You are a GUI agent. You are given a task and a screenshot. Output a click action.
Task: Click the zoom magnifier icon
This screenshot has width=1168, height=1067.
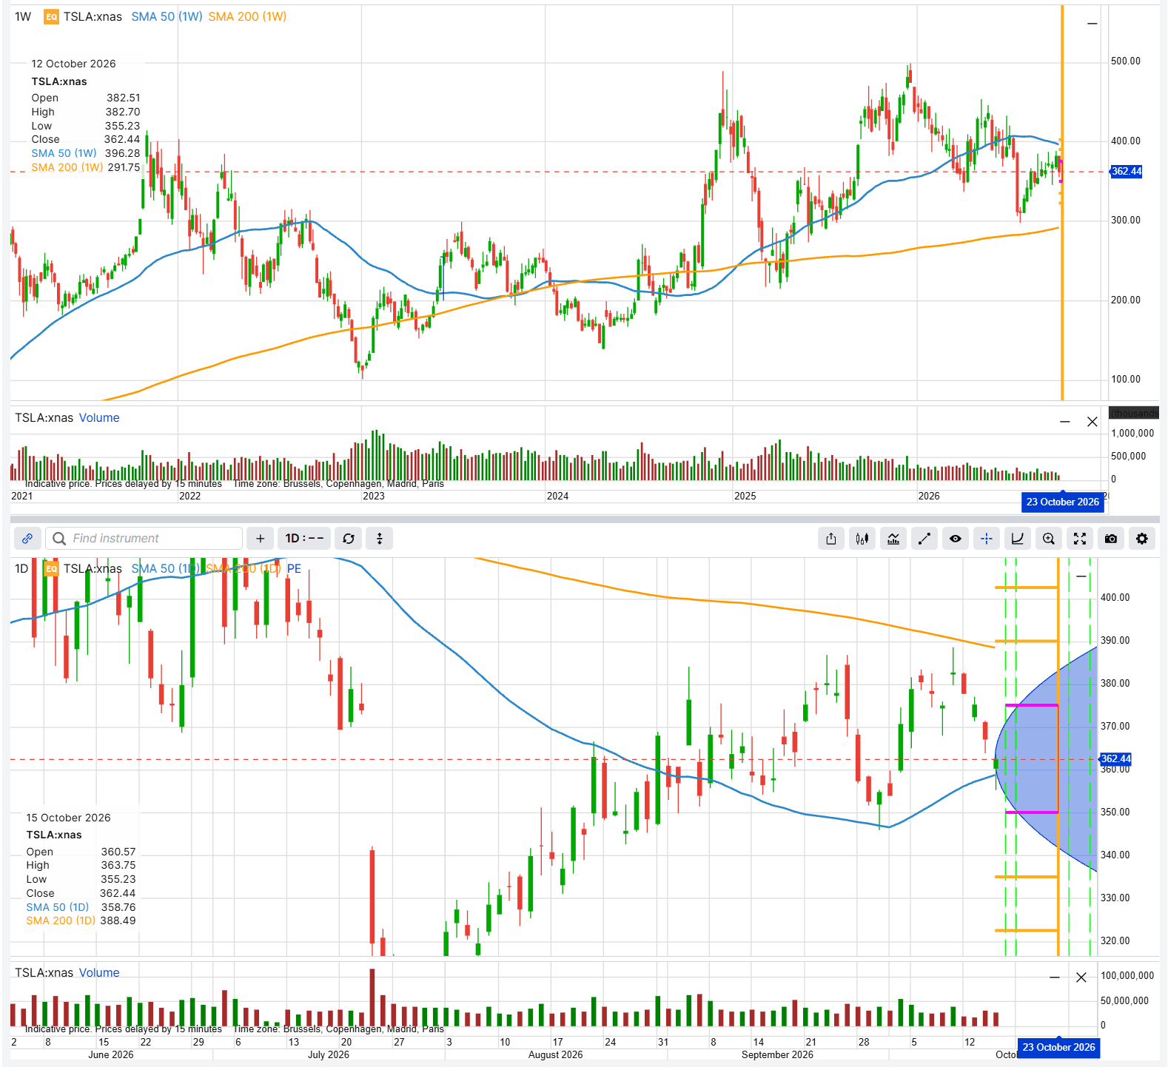(1049, 539)
